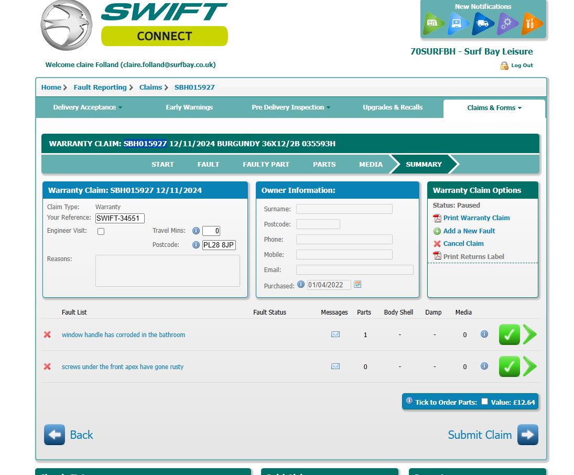Click the Submit Claim button
The image size is (574, 475).
point(493,435)
